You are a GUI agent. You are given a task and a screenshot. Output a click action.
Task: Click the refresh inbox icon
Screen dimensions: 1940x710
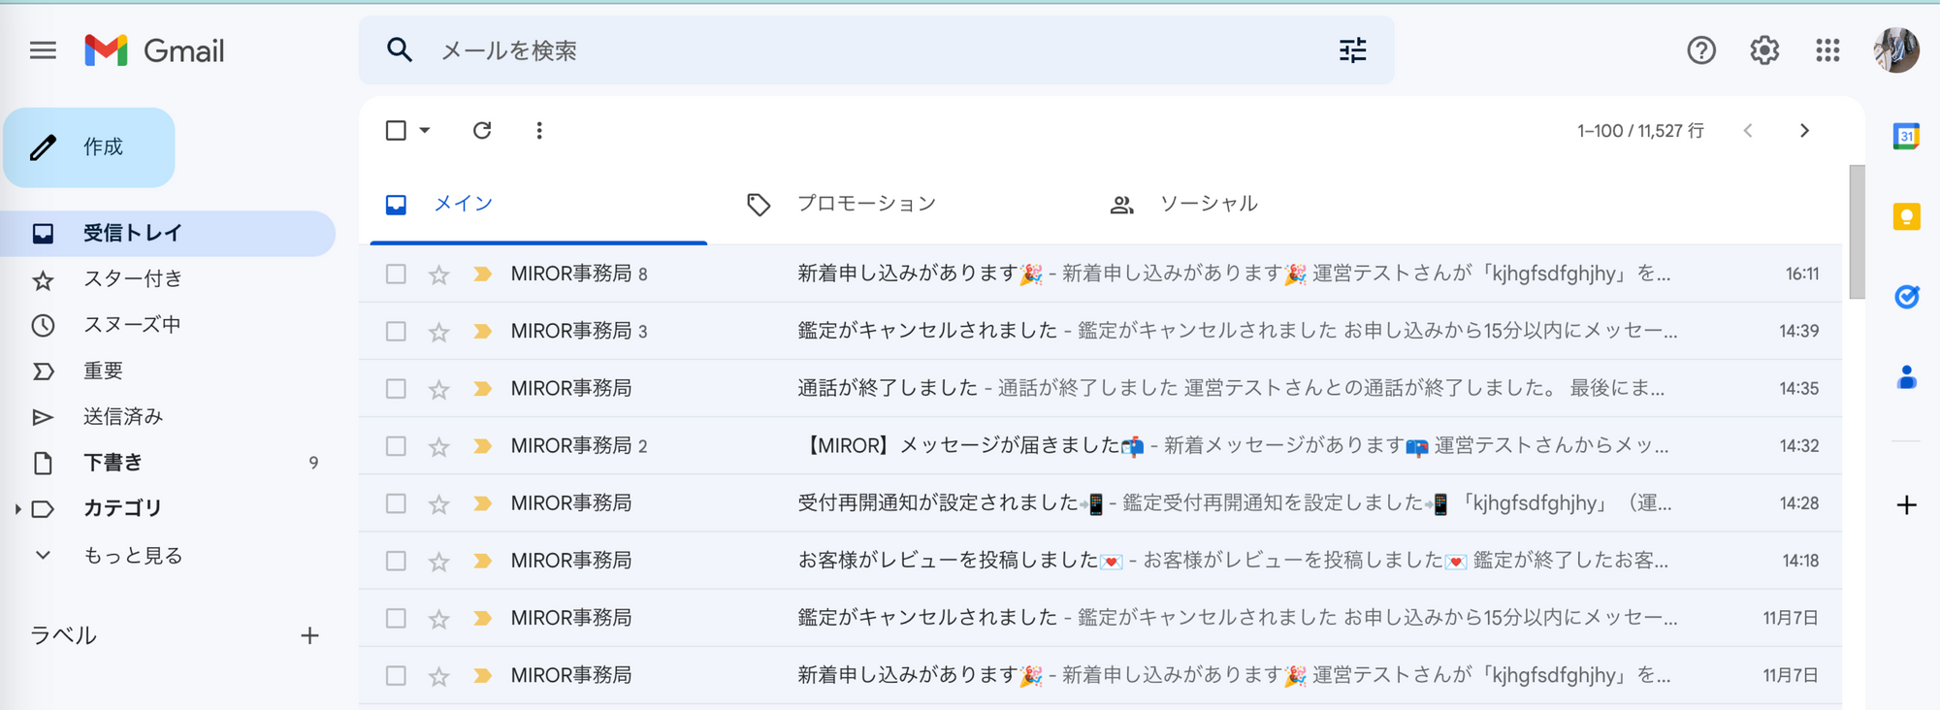click(x=482, y=130)
